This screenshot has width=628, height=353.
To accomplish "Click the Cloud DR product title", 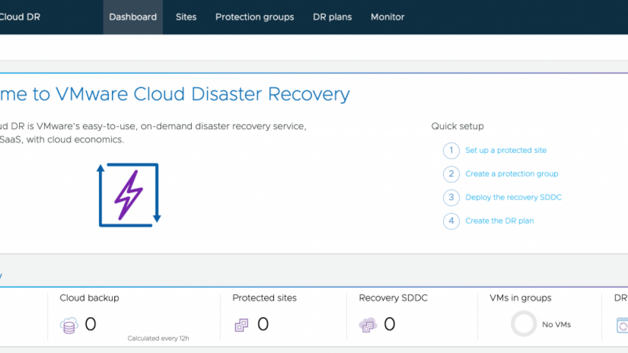I will (x=20, y=17).
